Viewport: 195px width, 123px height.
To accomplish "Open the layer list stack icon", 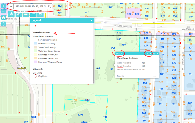I will tap(11, 14).
